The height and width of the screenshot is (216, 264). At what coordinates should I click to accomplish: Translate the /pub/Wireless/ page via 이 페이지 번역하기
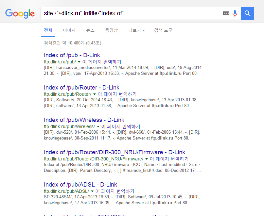pos(121,126)
